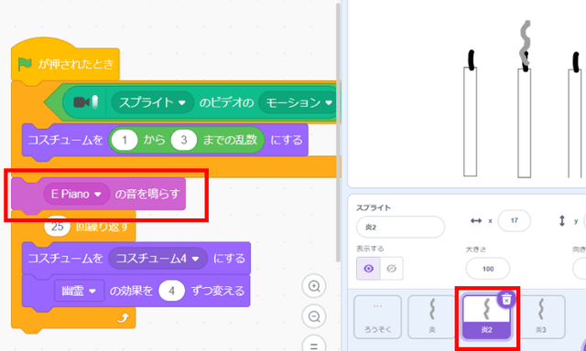This screenshot has height=351, width=586.
Task: Click the gray smoke flame on stage
Action: click(525, 43)
